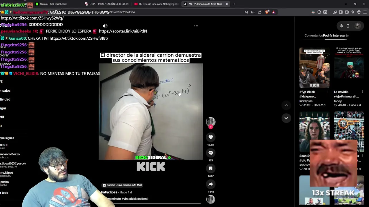Click the main video player area
This screenshot has height=207, width=369.
click(x=150, y=112)
